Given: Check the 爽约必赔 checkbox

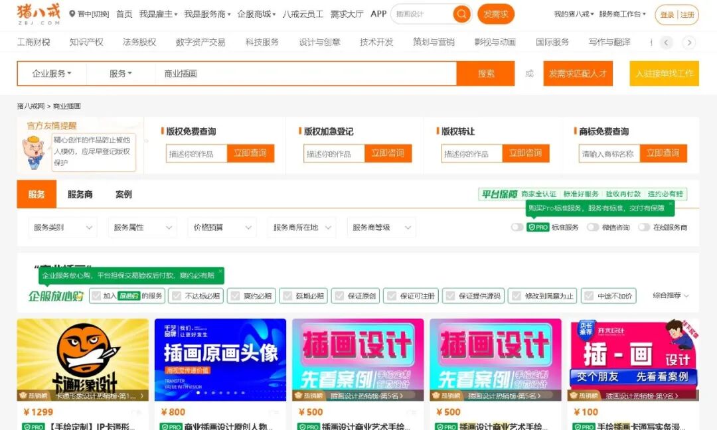Looking at the screenshot, I should (x=235, y=296).
